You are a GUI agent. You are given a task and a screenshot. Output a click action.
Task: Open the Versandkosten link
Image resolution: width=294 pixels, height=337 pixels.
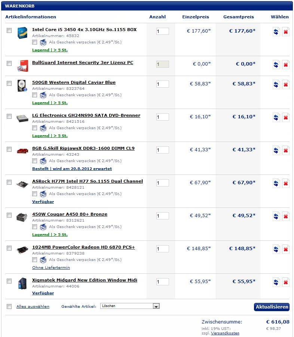[x=225, y=333]
